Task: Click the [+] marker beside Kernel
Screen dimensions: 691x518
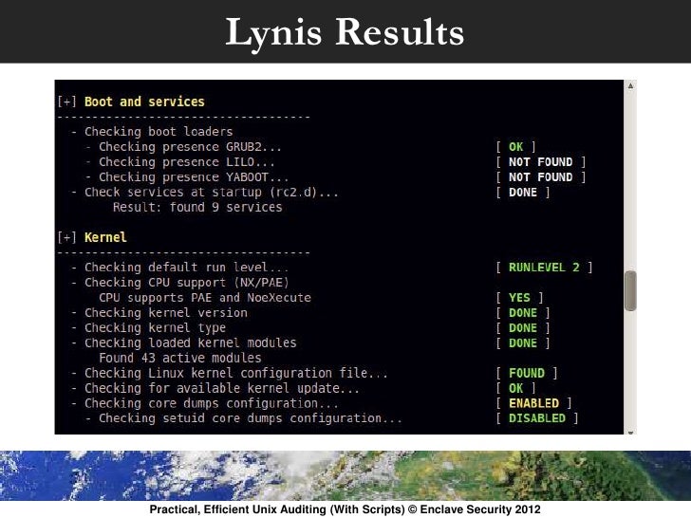Action: pyautogui.click(x=66, y=237)
